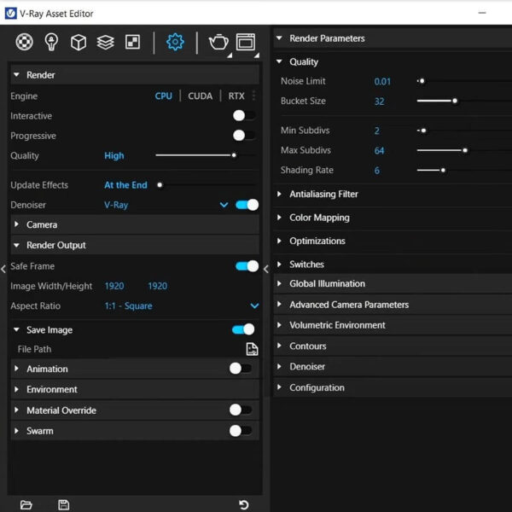
Task: Select the CPU engine
Action: tap(164, 96)
